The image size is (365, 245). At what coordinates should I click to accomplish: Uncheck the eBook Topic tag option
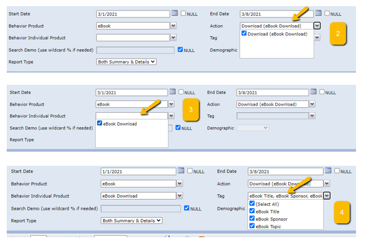coord(252,226)
